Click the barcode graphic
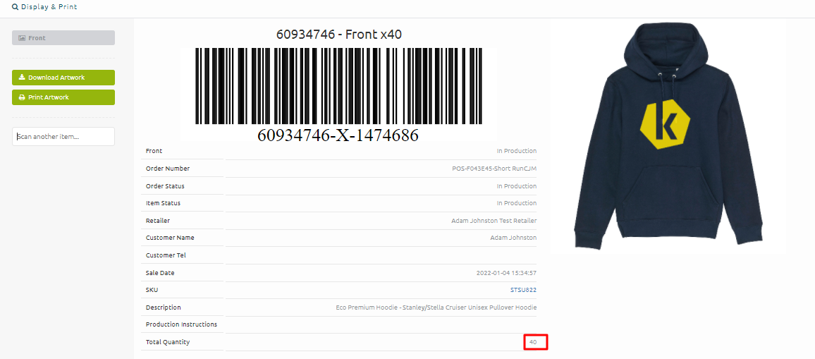Image resolution: width=815 pixels, height=359 pixels. point(339,86)
